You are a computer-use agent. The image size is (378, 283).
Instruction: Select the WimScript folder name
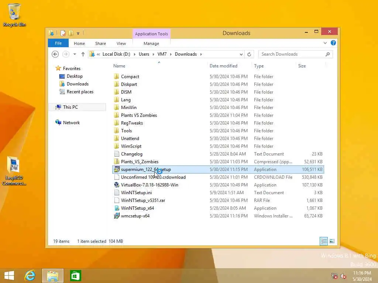(131, 146)
